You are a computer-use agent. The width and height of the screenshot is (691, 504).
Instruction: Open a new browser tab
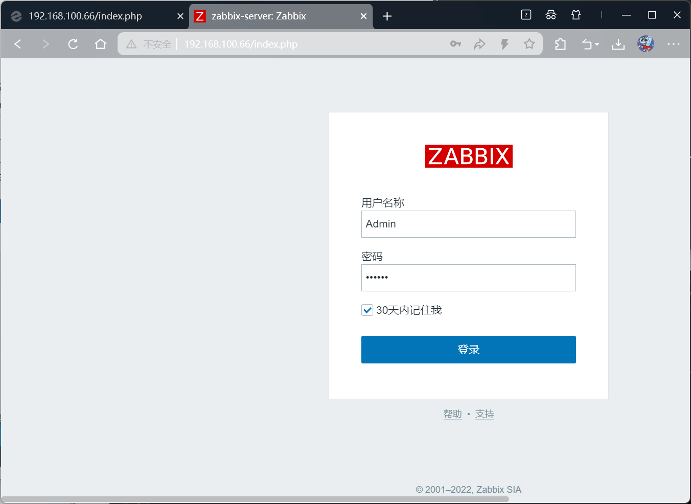387,16
